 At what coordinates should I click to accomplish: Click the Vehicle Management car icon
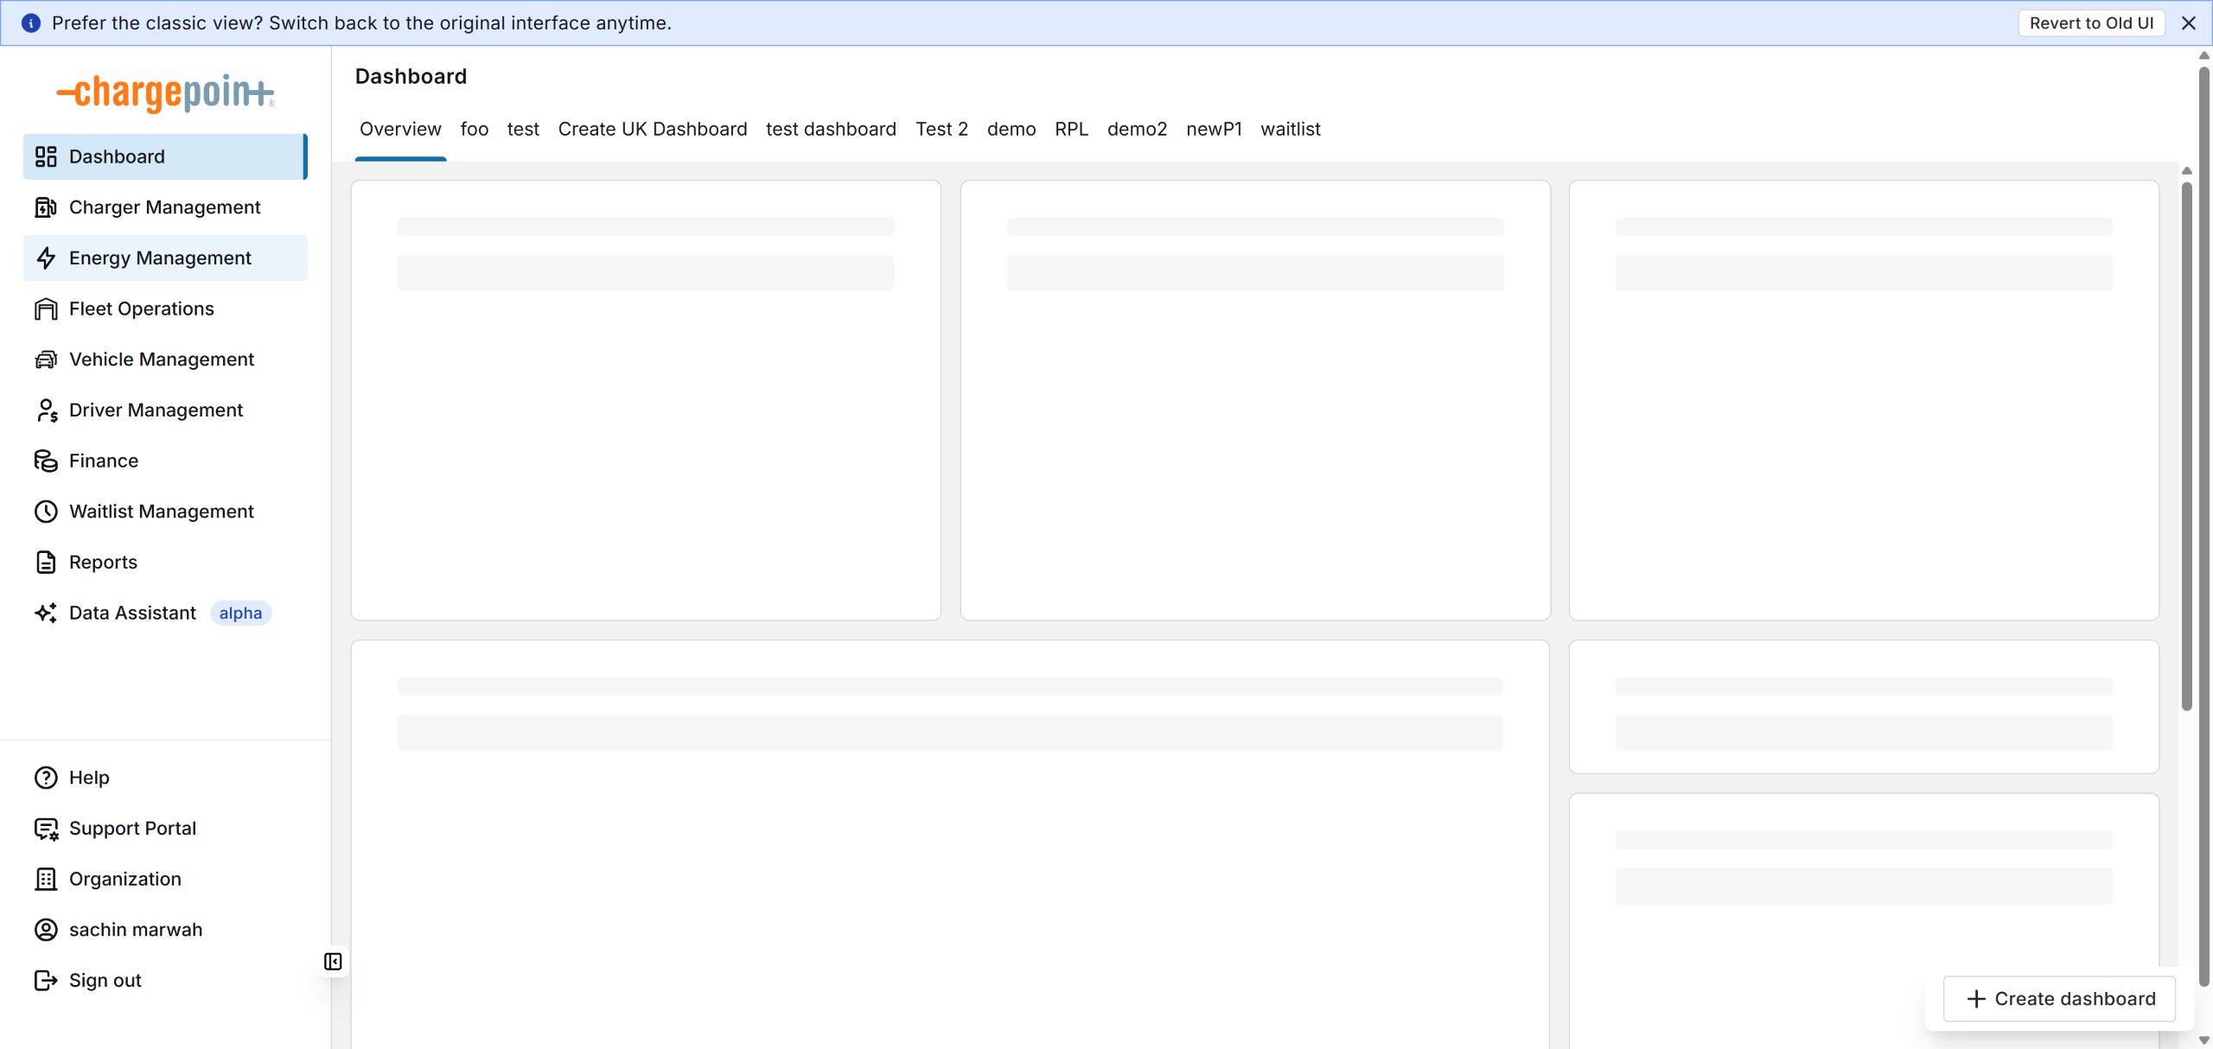click(x=46, y=359)
